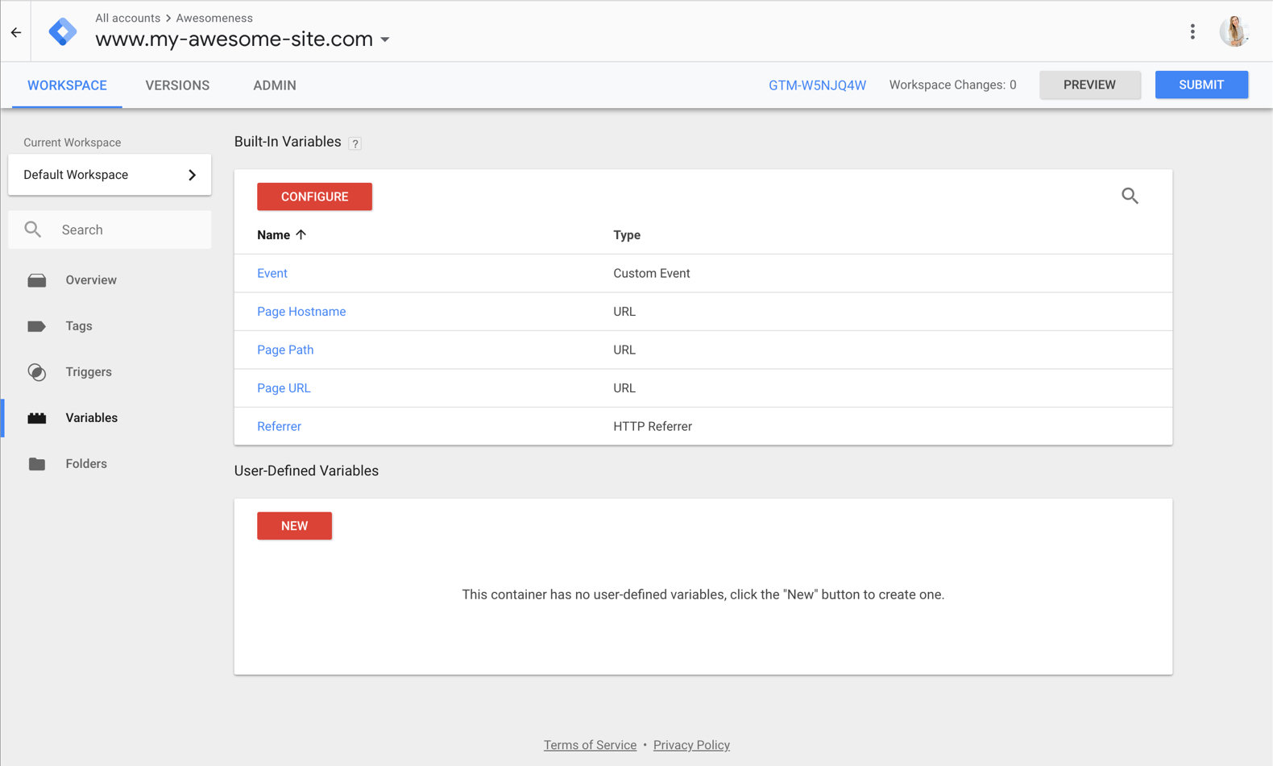Open Tags in the sidebar
This screenshot has width=1273, height=766.
click(79, 326)
